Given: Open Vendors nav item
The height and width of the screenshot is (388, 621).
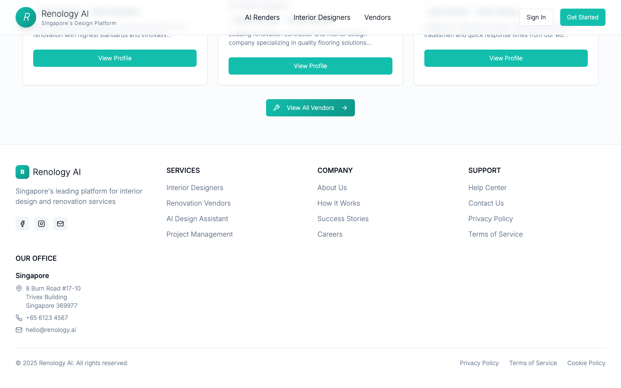Looking at the screenshot, I should tap(377, 17).
